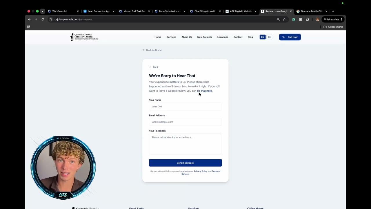Open the apps grid in bookmarks bar
371x209 pixels.
pos(29,27)
